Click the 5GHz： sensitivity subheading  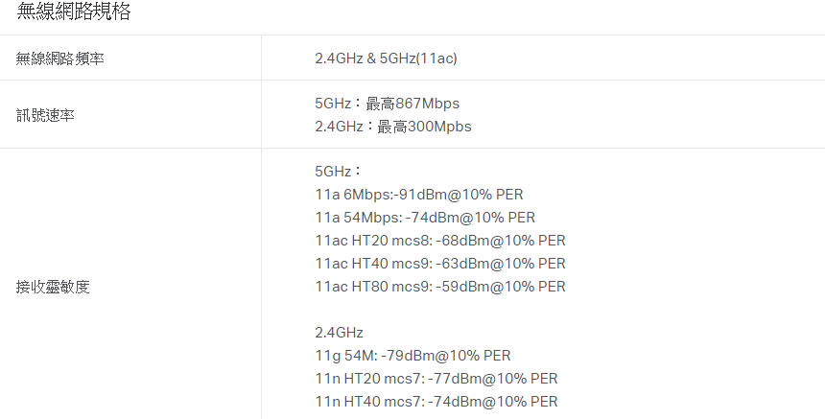coord(339,172)
